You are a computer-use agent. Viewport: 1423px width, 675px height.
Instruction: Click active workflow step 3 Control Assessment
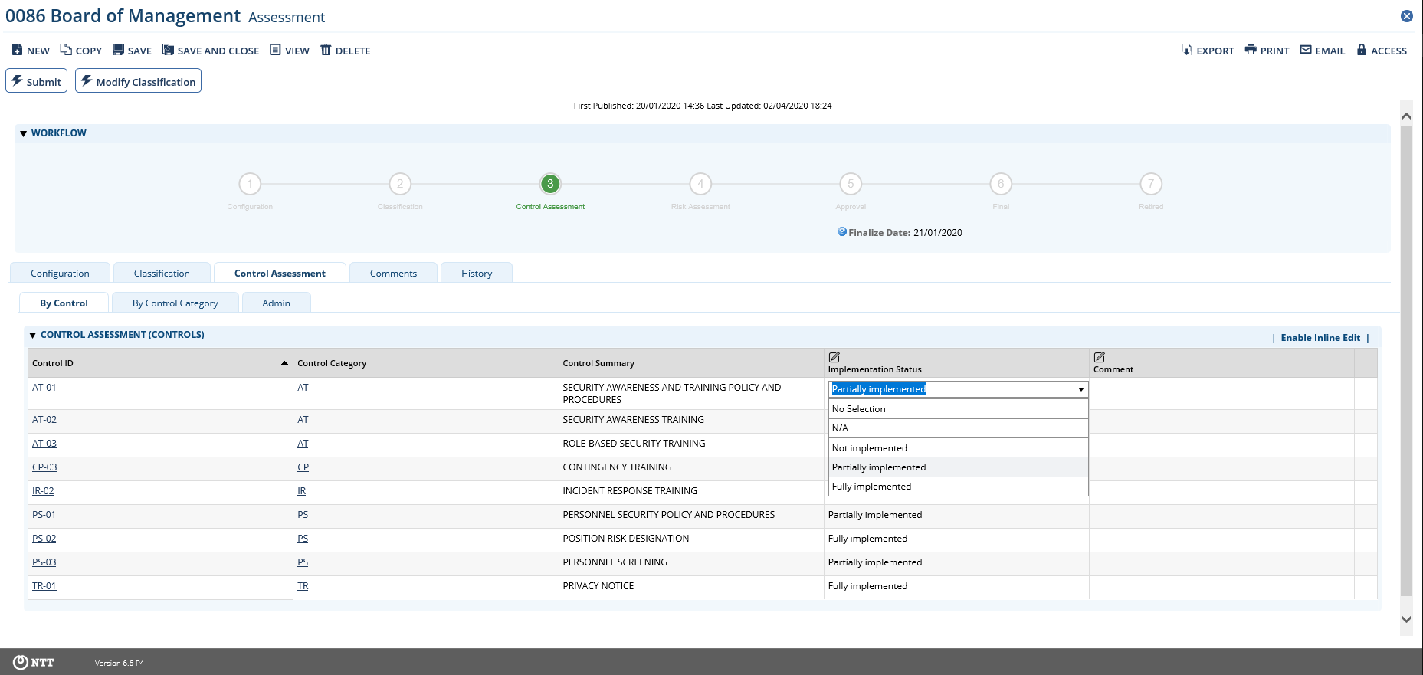point(550,184)
